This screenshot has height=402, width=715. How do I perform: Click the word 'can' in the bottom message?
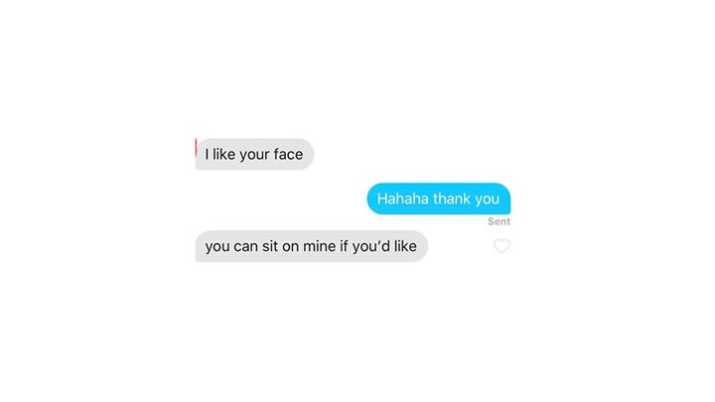(246, 246)
